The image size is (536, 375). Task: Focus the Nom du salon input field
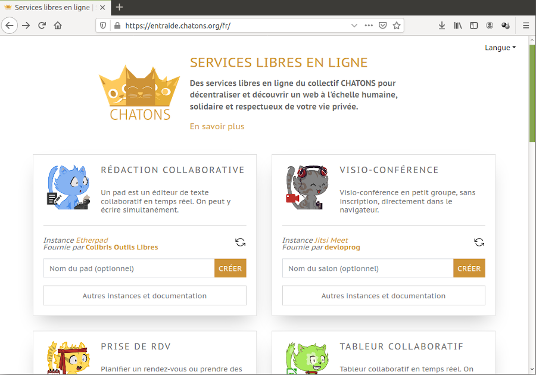[367, 268]
